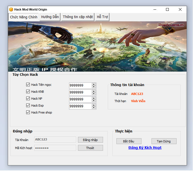193x171 pixels.
Task: Switch to the Chức Năng Chính tab
Action: 24,17
